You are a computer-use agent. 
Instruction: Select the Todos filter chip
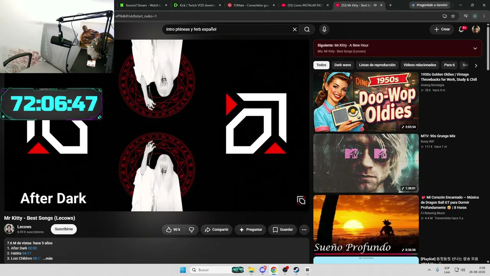[x=322, y=65]
